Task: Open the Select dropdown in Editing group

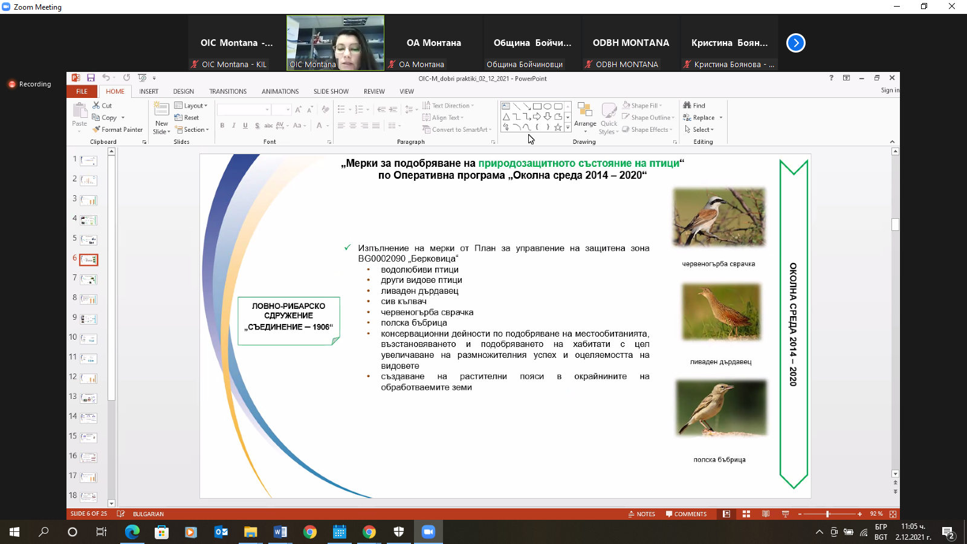Action: [702, 130]
